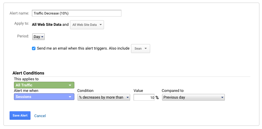The image size is (262, 129).
Task: Click the 'Alert me when' label
Action: pos(26,91)
